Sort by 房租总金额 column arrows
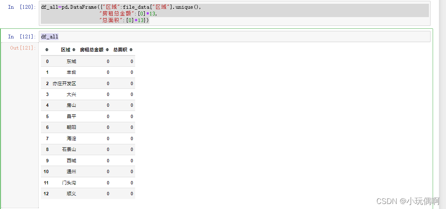The image size is (446, 209). [107, 50]
